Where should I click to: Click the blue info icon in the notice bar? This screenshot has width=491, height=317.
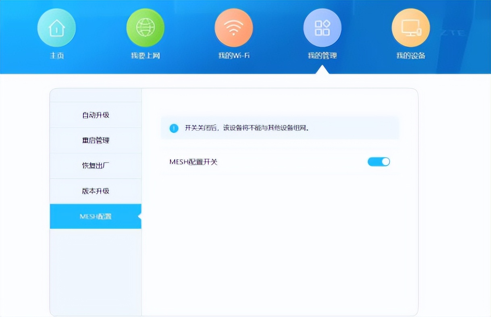[174, 128]
